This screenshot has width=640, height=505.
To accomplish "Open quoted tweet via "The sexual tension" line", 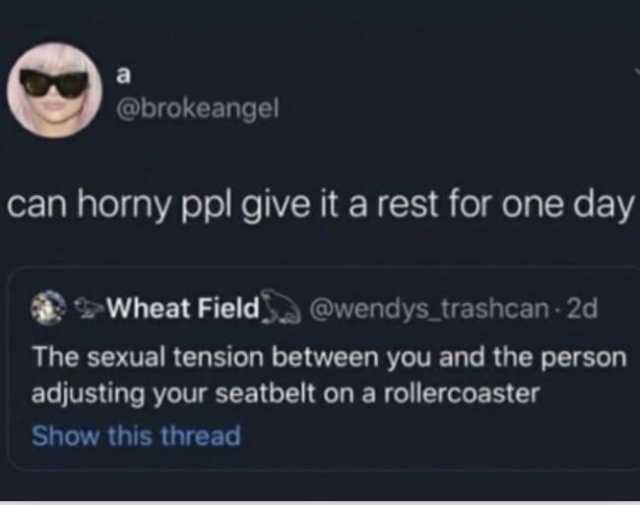I will (x=329, y=357).
